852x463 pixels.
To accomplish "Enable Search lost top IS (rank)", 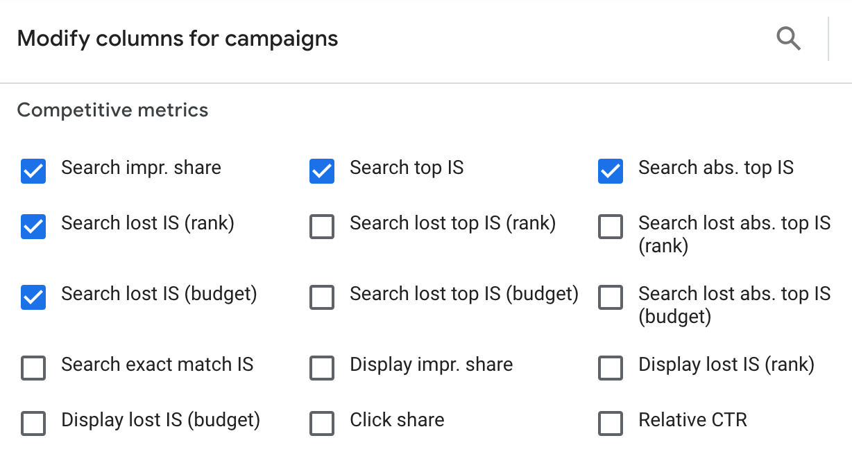I will (x=322, y=227).
